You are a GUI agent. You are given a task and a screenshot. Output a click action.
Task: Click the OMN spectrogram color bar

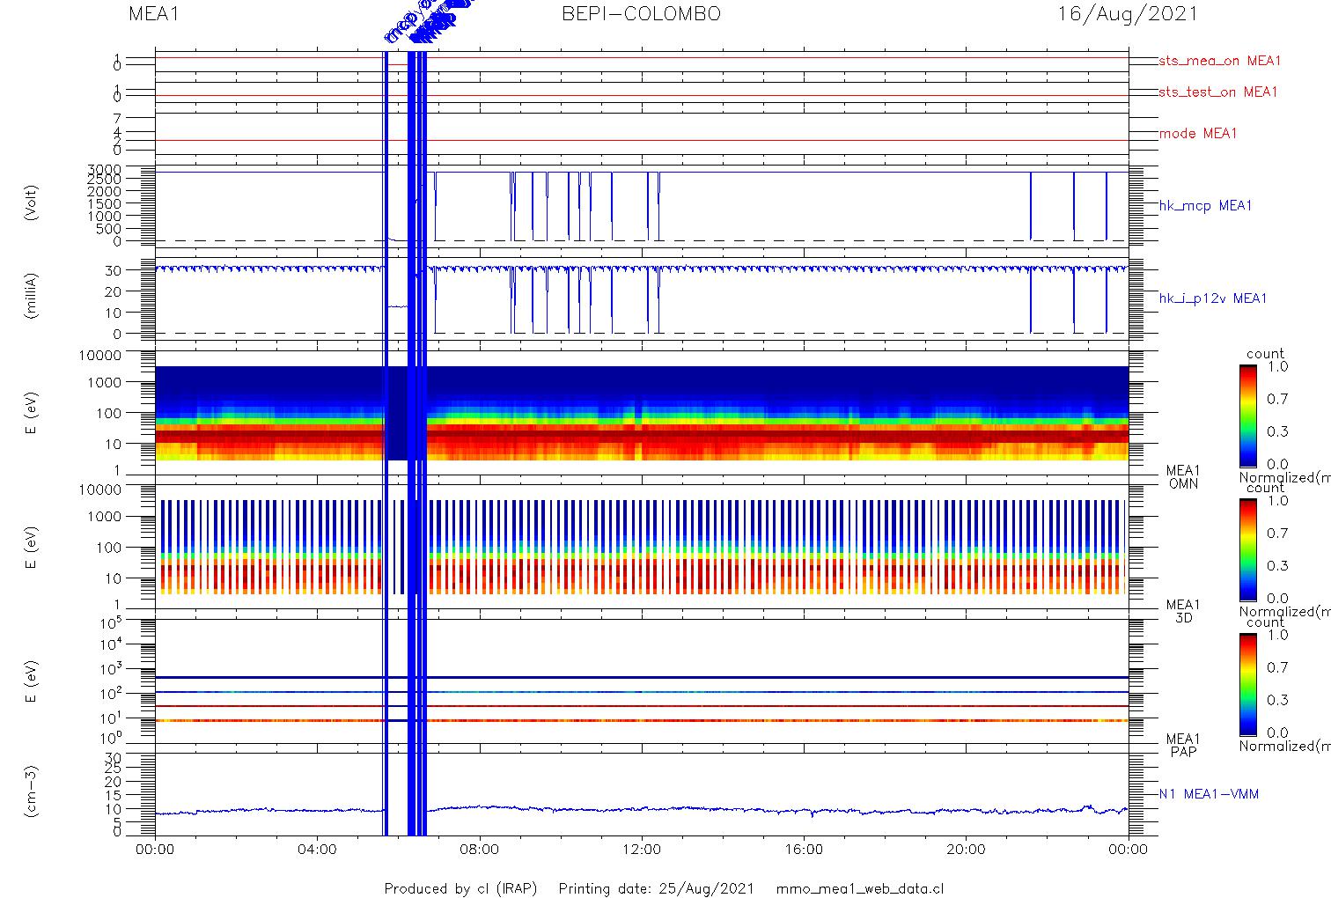coord(1248,416)
